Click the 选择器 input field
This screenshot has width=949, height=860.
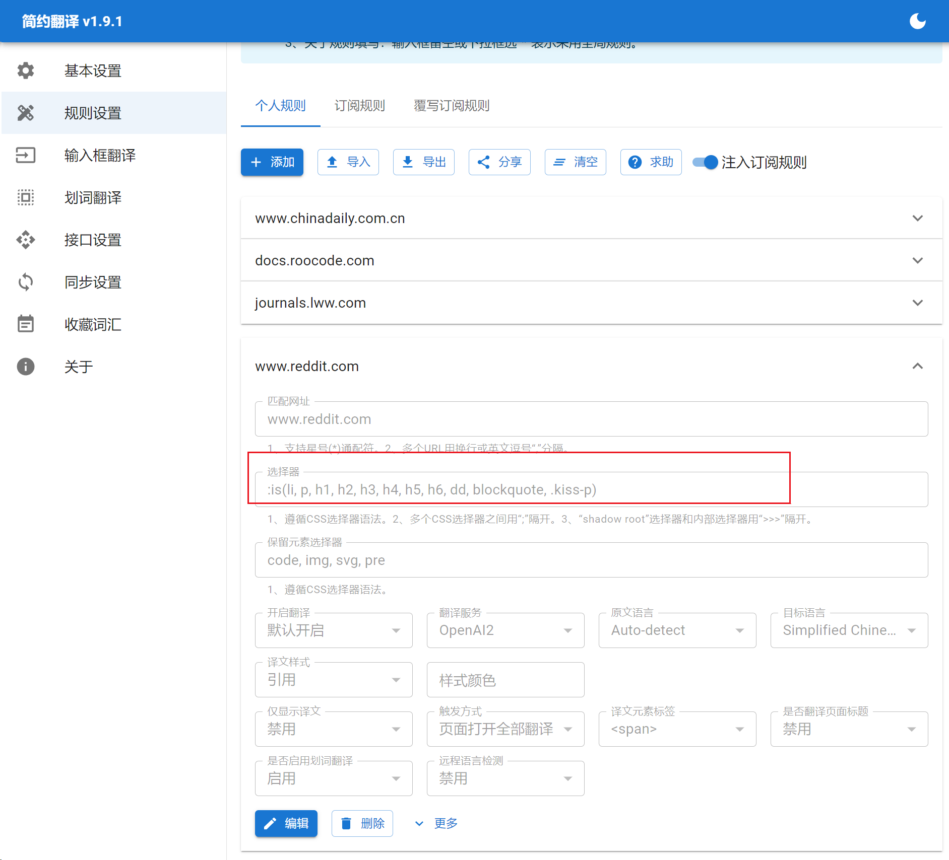(x=591, y=489)
